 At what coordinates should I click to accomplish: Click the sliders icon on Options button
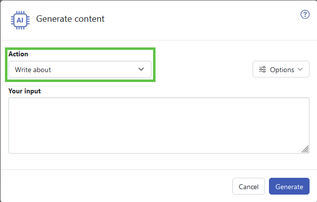(263, 70)
